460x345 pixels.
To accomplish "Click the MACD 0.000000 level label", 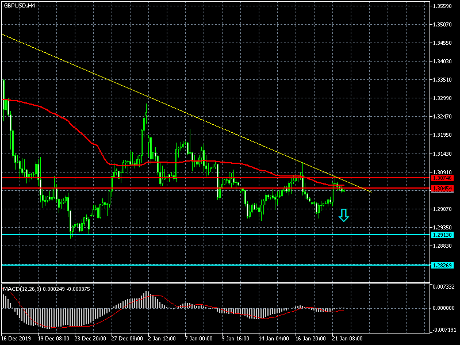I will pos(444,308).
